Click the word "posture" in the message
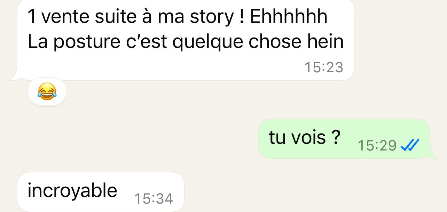447x212 pixels. pyautogui.click(x=82, y=43)
